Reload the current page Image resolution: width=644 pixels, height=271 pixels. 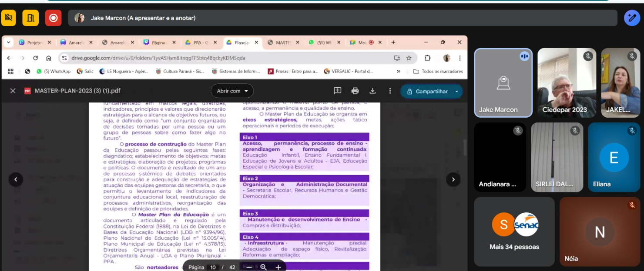coord(36,58)
